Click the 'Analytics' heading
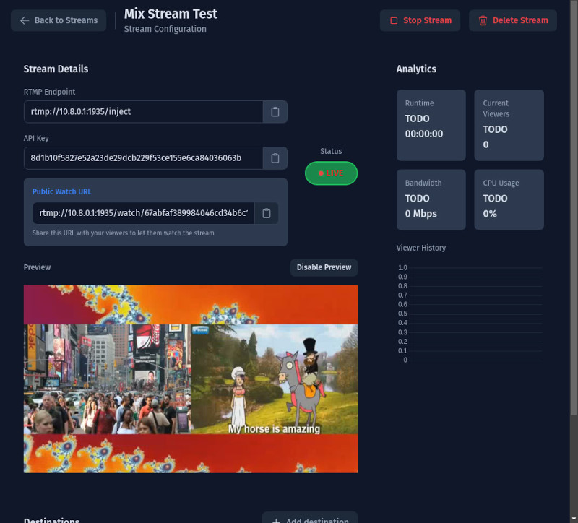The height and width of the screenshot is (523, 578). [416, 69]
